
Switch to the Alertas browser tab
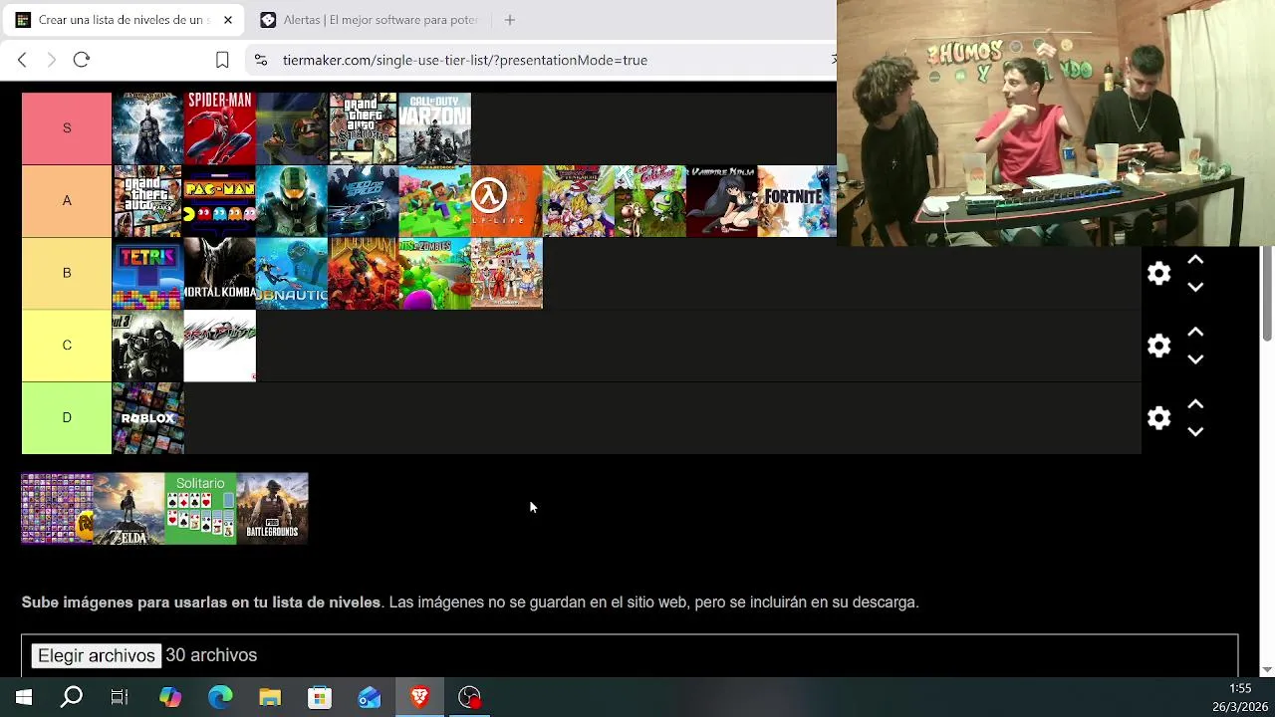point(369,20)
